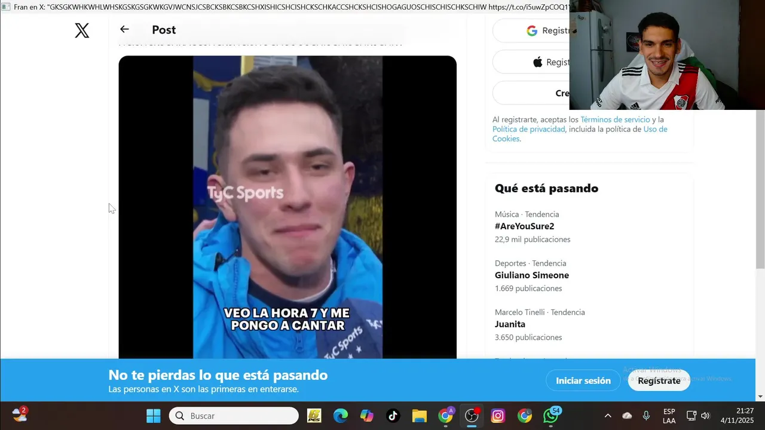The image size is (765, 430).
Task: Click the microphone tray icon
Action: pos(646,416)
